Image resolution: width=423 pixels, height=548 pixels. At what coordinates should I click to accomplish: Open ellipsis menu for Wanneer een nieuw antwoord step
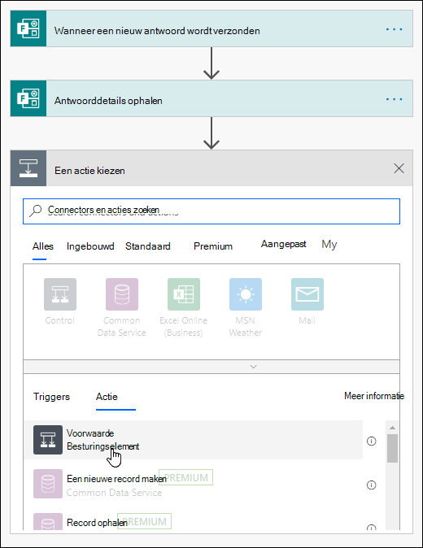[x=394, y=29]
